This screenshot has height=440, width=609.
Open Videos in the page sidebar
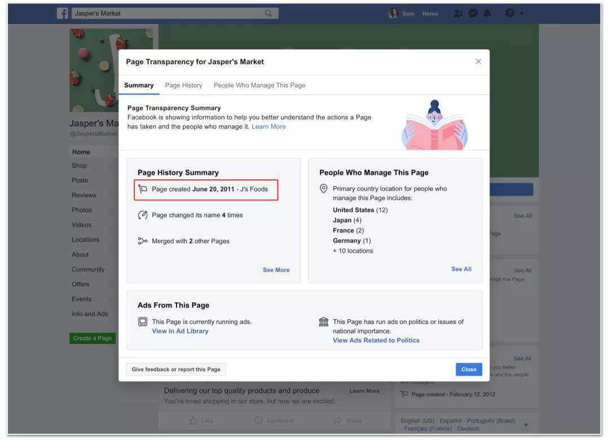click(x=82, y=225)
